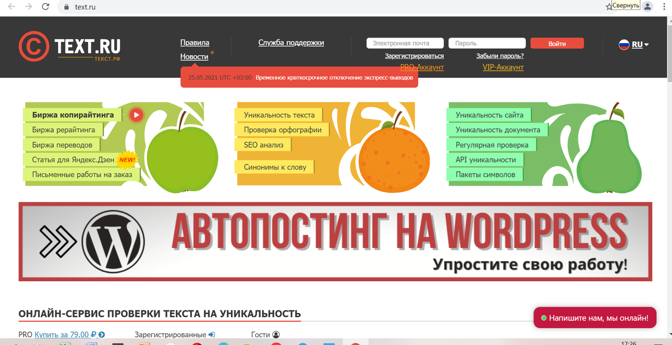Click the arrow icon after PRO price
The width and height of the screenshot is (672, 345).
(x=102, y=334)
